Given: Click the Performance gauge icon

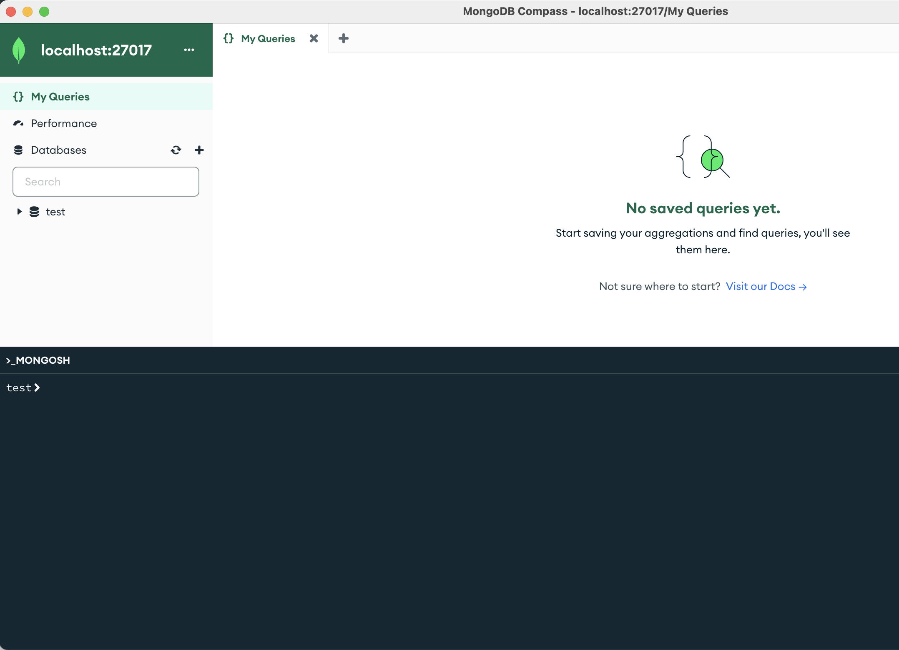Looking at the screenshot, I should (18, 123).
